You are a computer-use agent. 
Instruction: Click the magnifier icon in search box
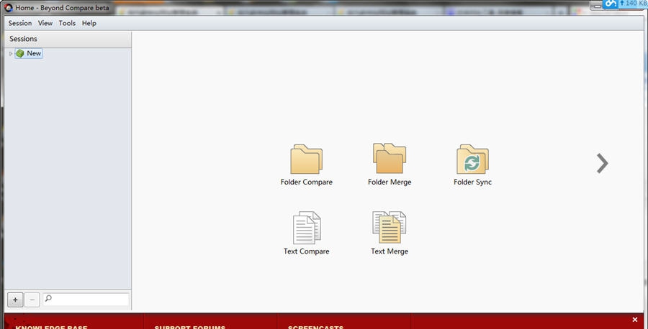[x=48, y=298]
